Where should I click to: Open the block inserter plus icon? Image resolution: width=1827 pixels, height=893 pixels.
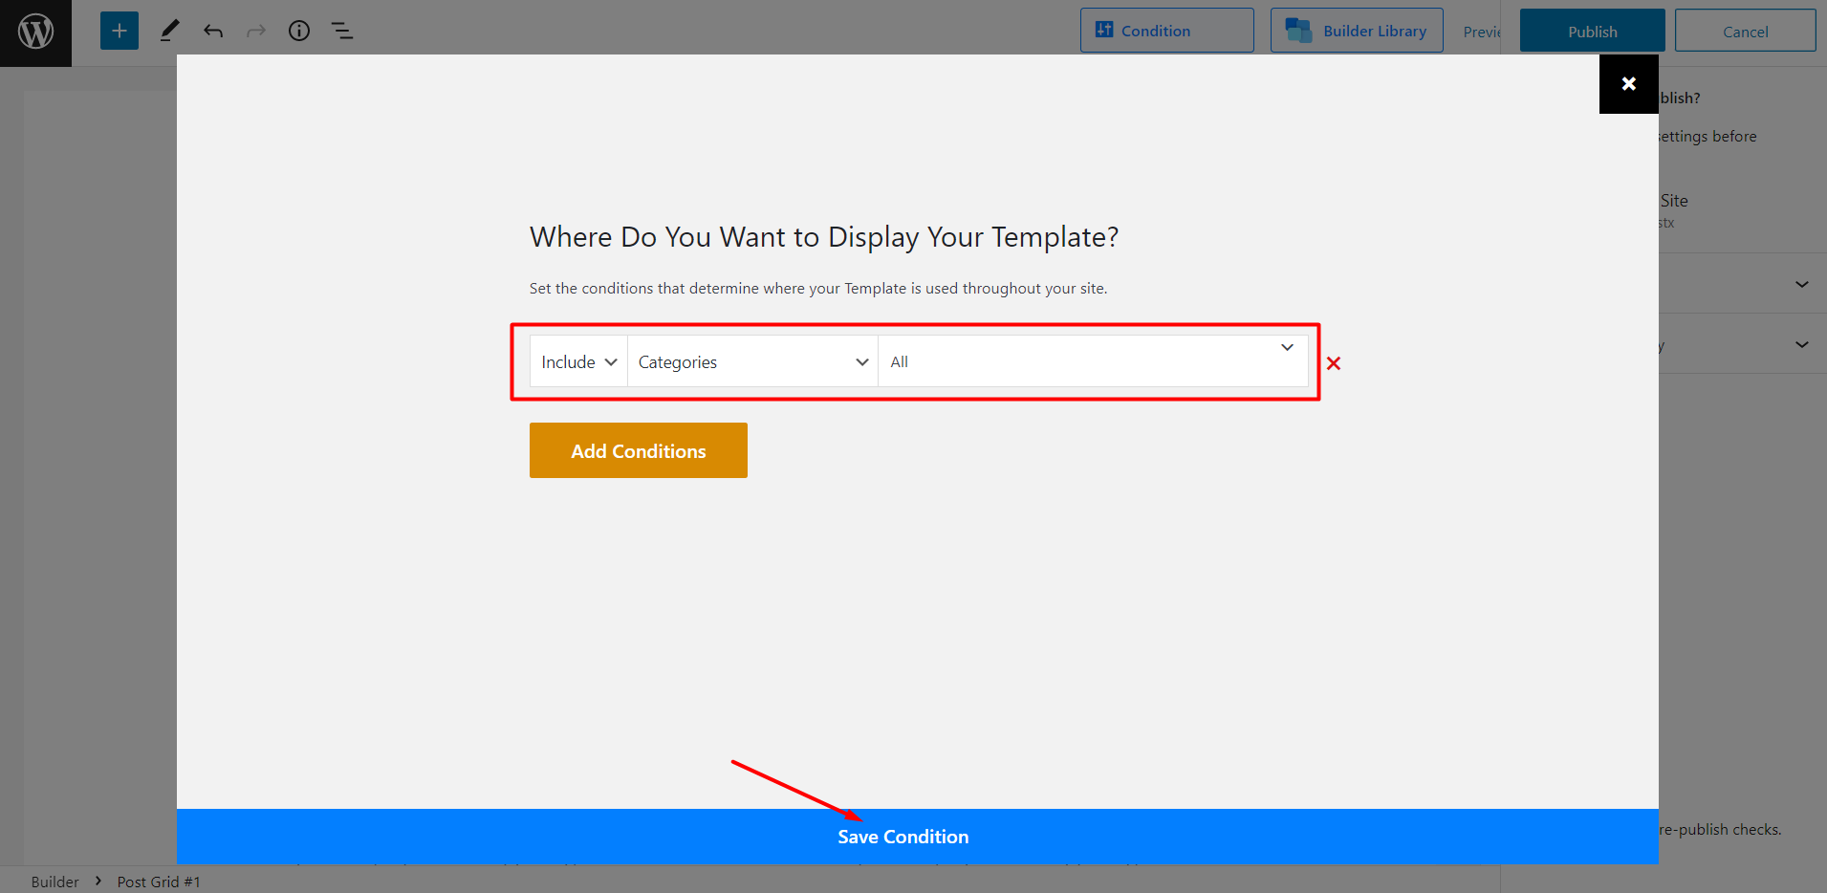click(x=119, y=30)
